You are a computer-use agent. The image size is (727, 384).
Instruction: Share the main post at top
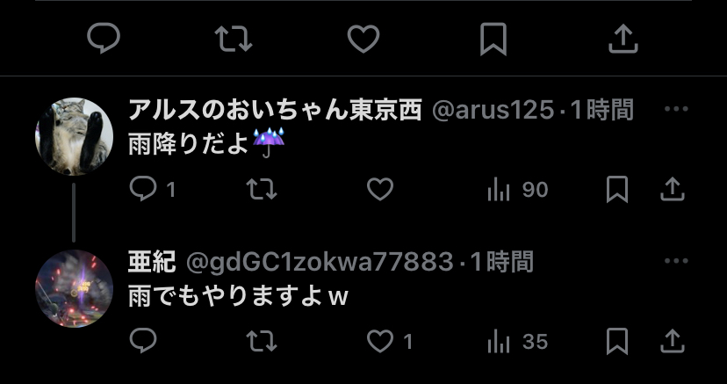click(623, 39)
